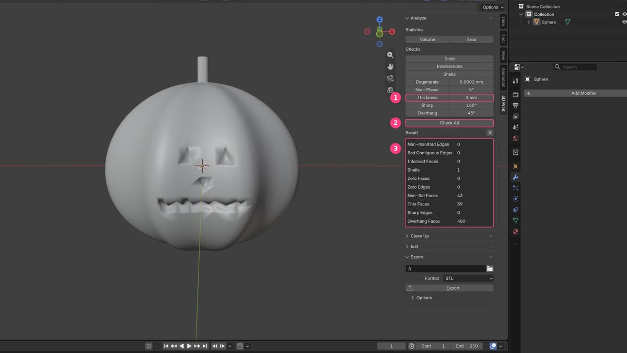Screen dimensions: 627x353
Task: Click the use preview range stopwatch icon
Action: click(x=412, y=346)
